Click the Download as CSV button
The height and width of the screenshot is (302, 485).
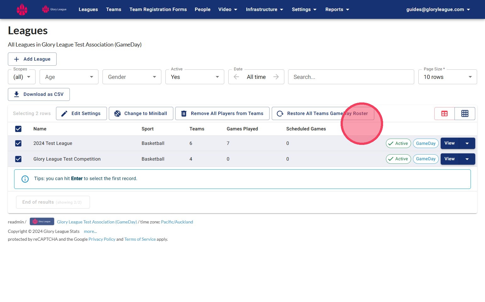(x=39, y=94)
